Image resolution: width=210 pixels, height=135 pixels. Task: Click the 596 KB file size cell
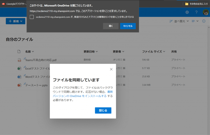146,60
